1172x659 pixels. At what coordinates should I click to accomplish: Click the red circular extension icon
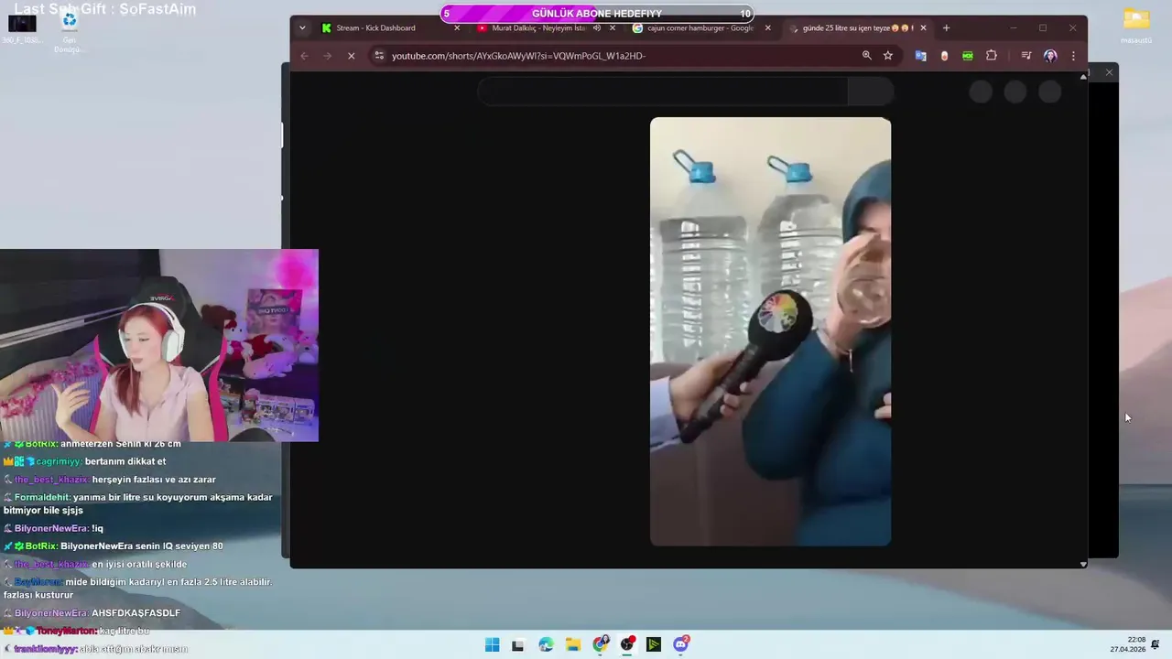click(944, 56)
